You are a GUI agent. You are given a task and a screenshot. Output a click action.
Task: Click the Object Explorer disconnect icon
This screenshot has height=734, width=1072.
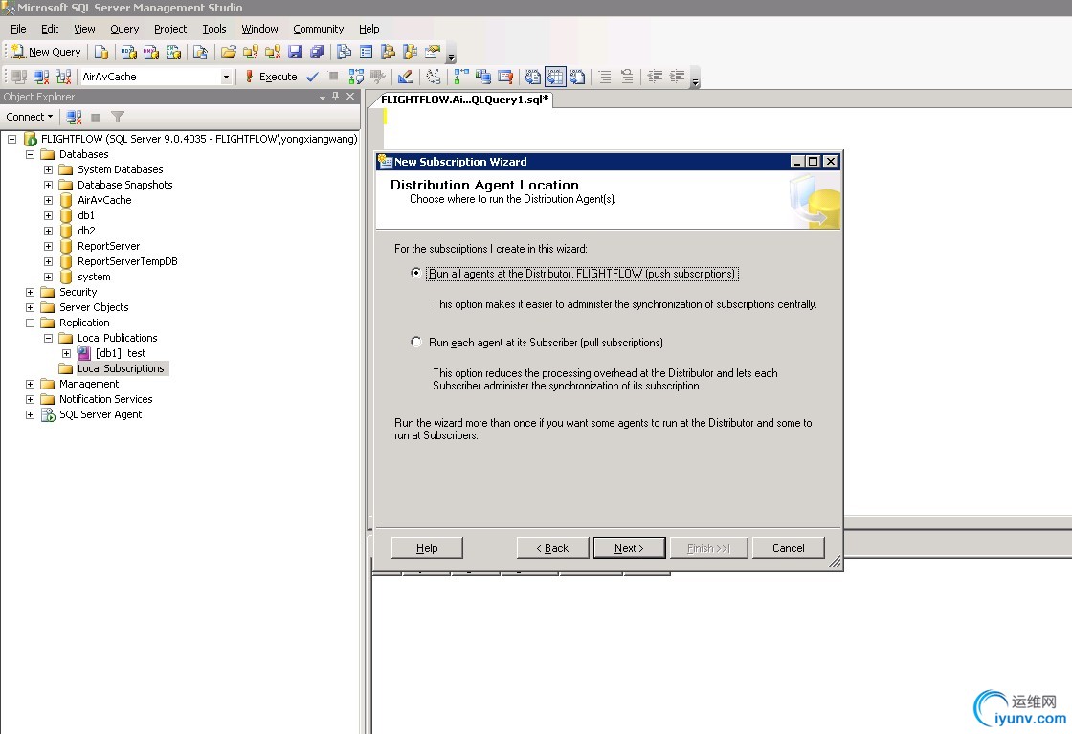(74, 117)
